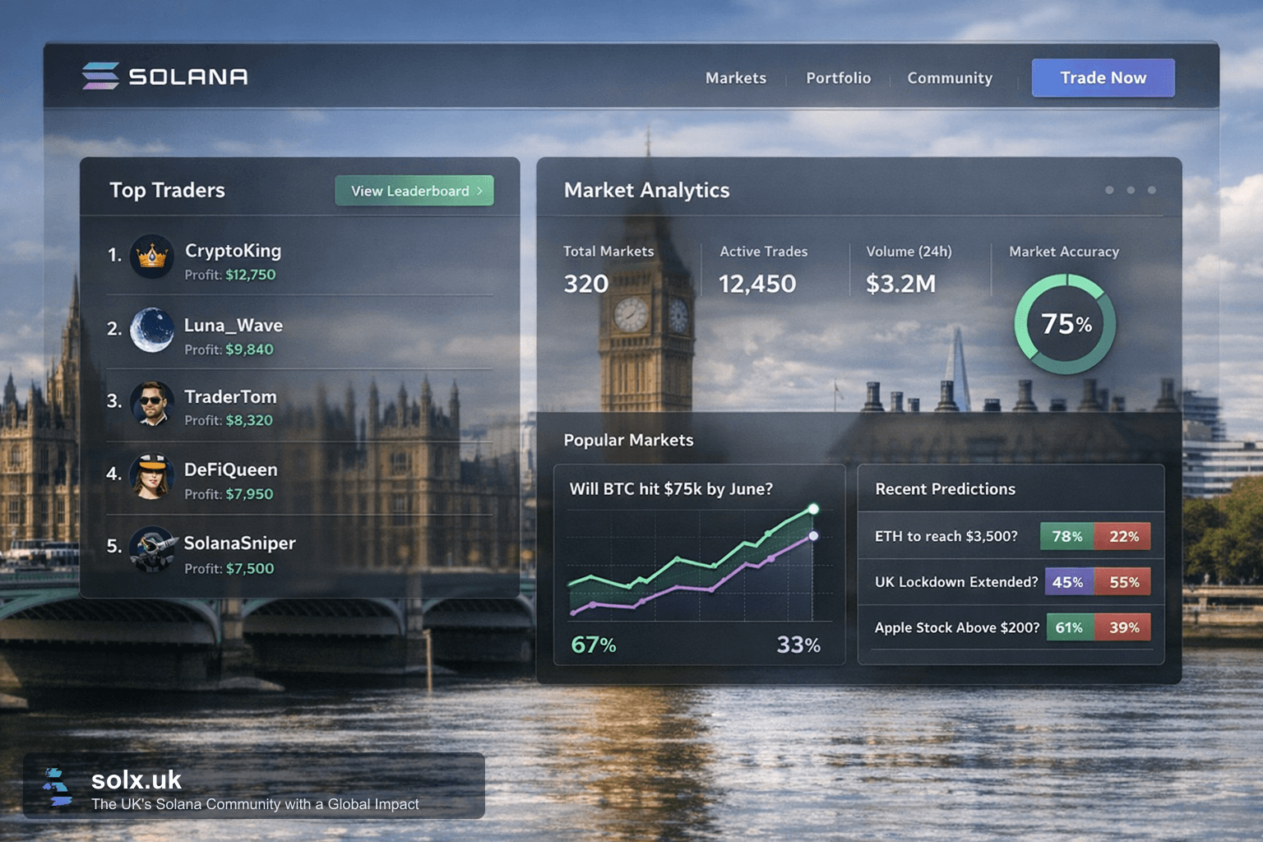Click the Solana logo icon
Viewport: 1263px width, 842px height.
(x=100, y=76)
